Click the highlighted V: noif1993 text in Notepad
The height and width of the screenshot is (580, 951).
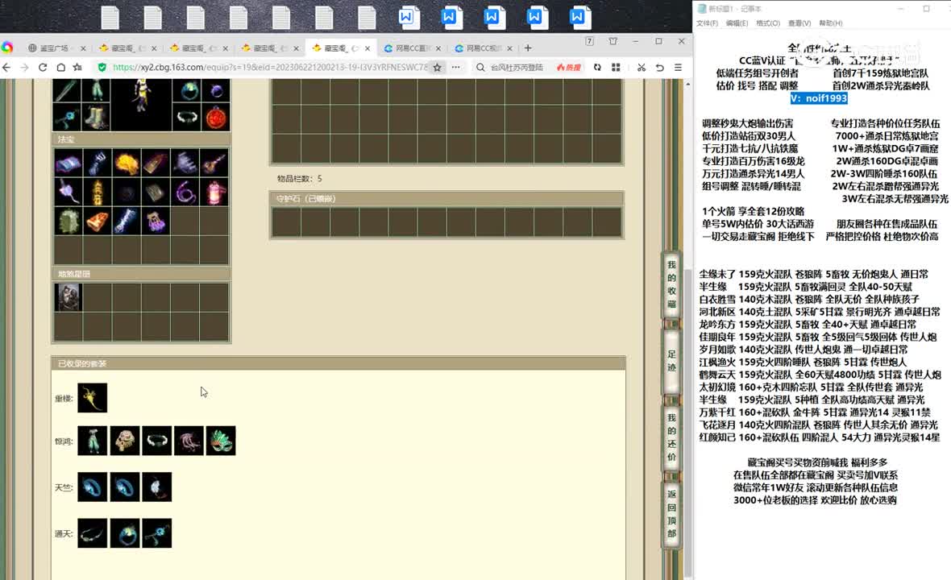click(819, 98)
